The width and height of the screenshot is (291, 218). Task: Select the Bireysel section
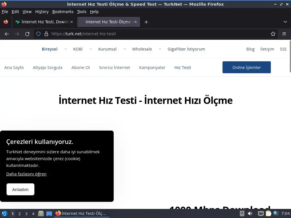click(49, 49)
